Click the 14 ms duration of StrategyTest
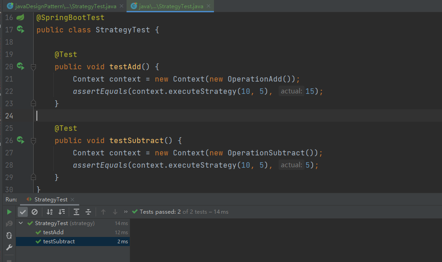 pos(121,223)
